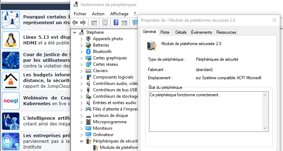Viewport: 283px width, 151px height.
Task: Click the Cartes réseau network icon
Action: 88,64
